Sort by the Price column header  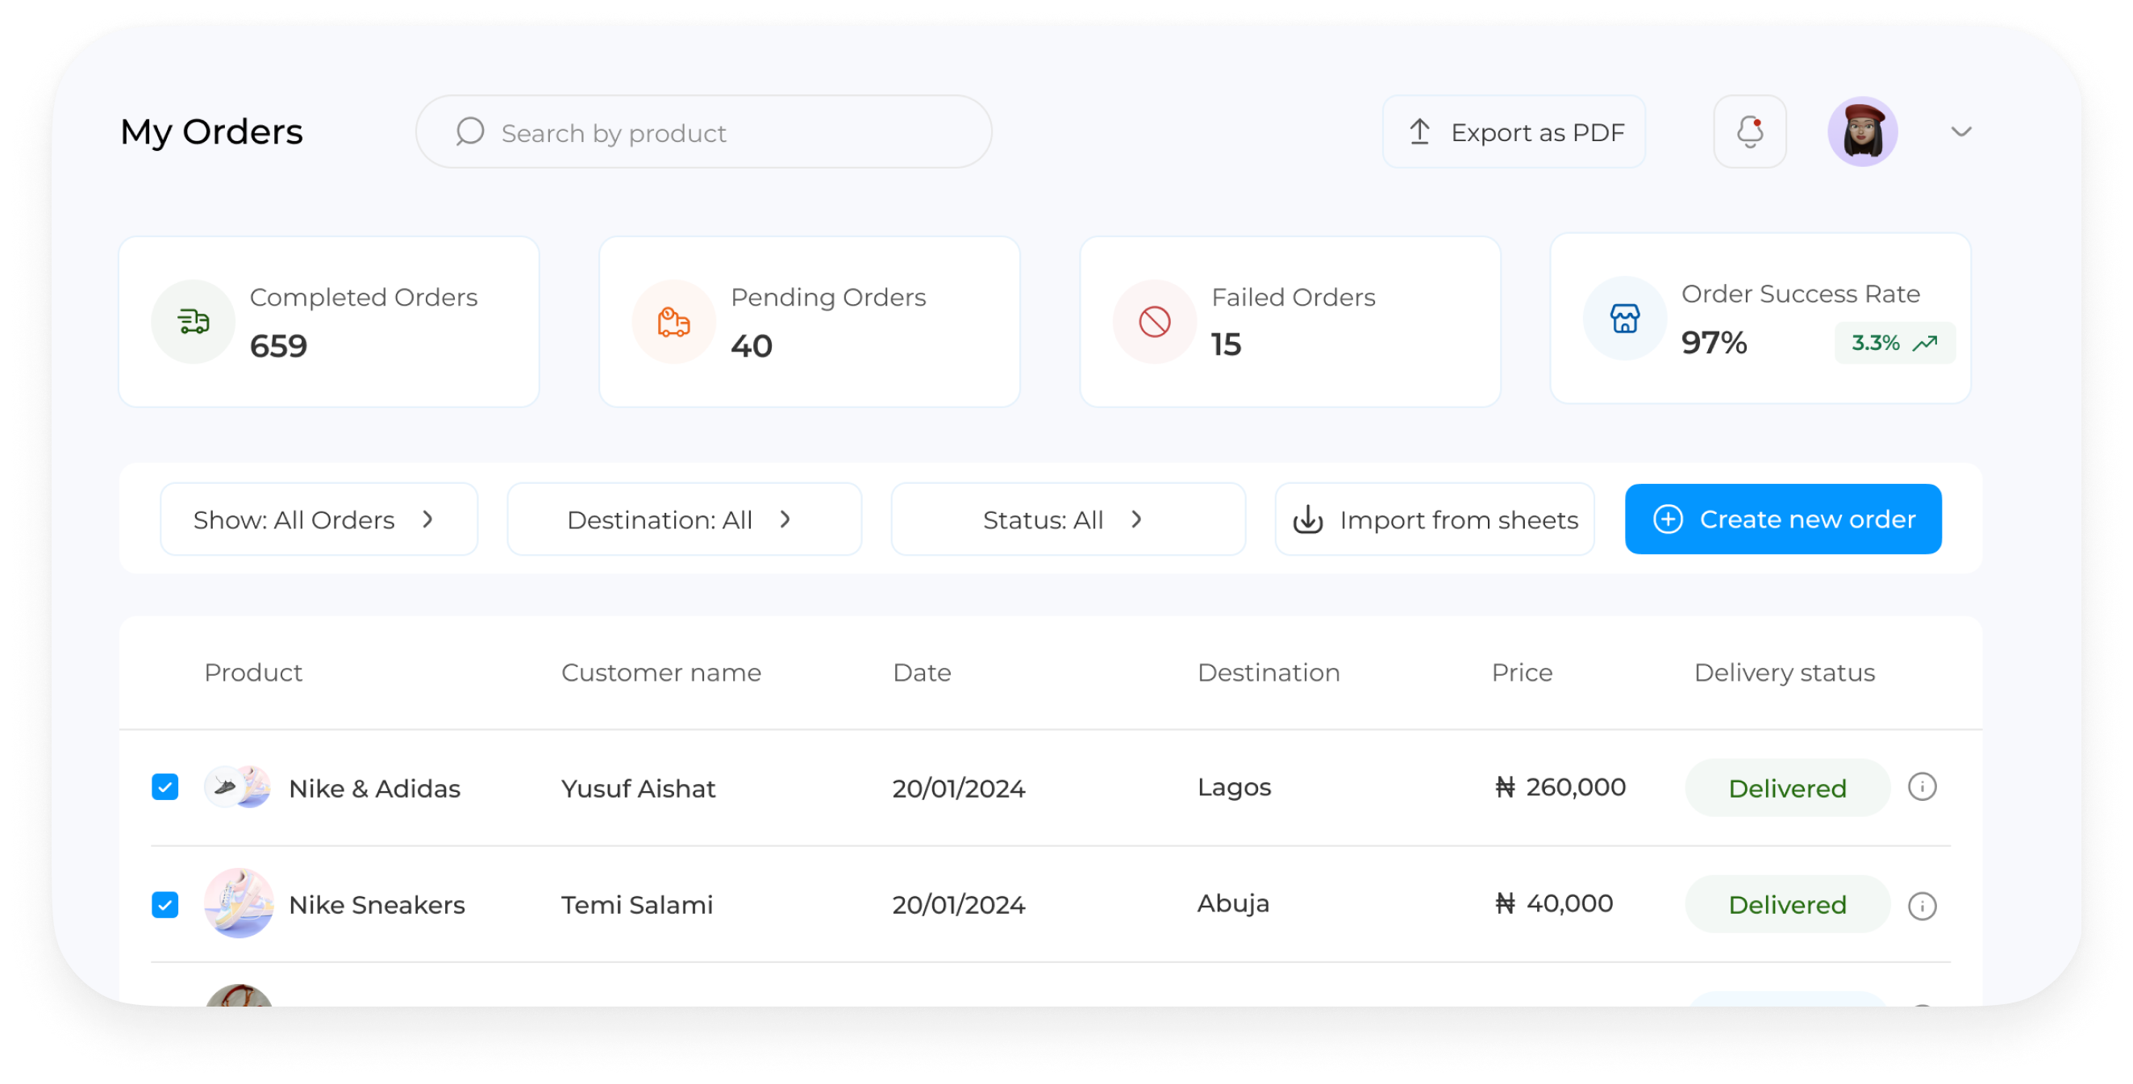coord(1521,673)
